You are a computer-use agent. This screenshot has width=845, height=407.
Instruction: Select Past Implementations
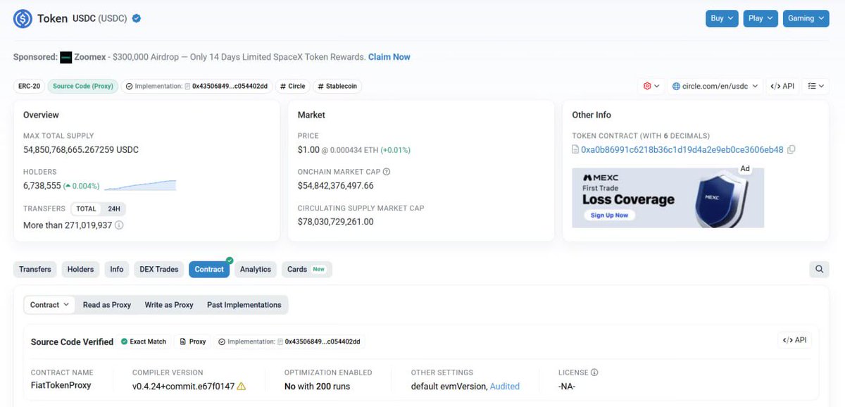[244, 305]
